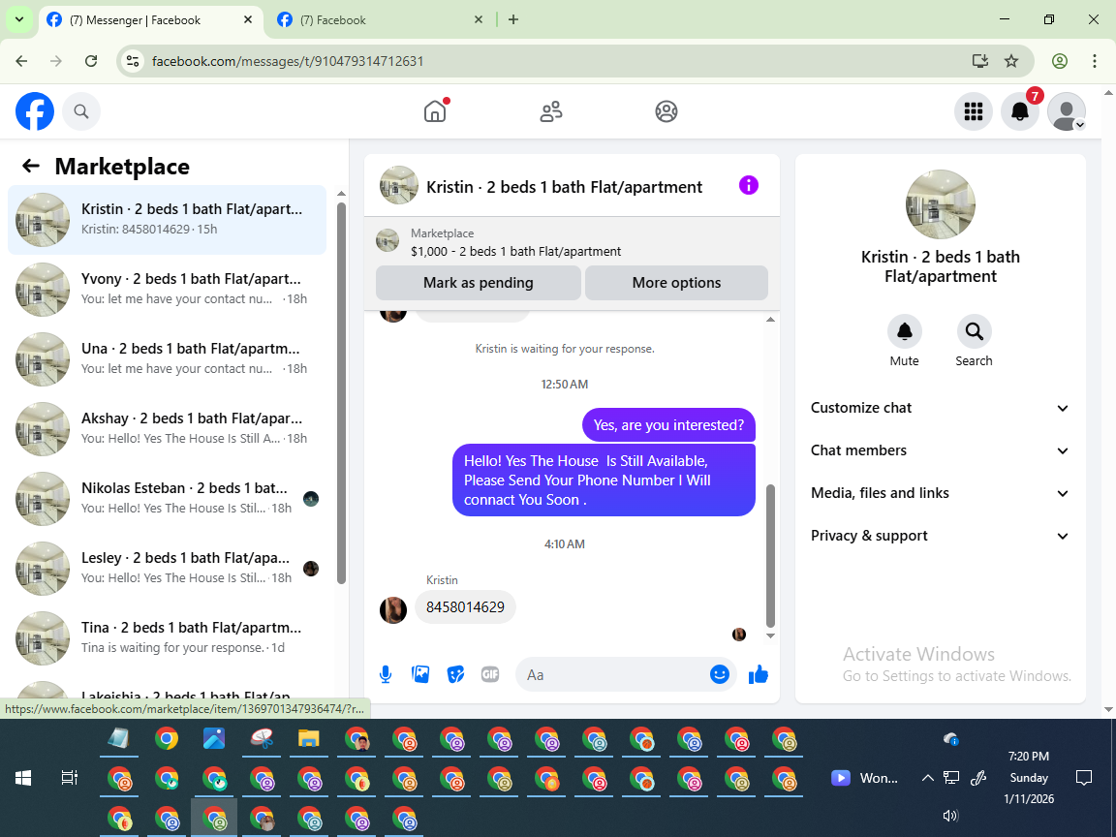Image resolution: width=1116 pixels, height=837 pixels.
Task: Select the (7) Messenger | Facebook tab
Action: 149,20
